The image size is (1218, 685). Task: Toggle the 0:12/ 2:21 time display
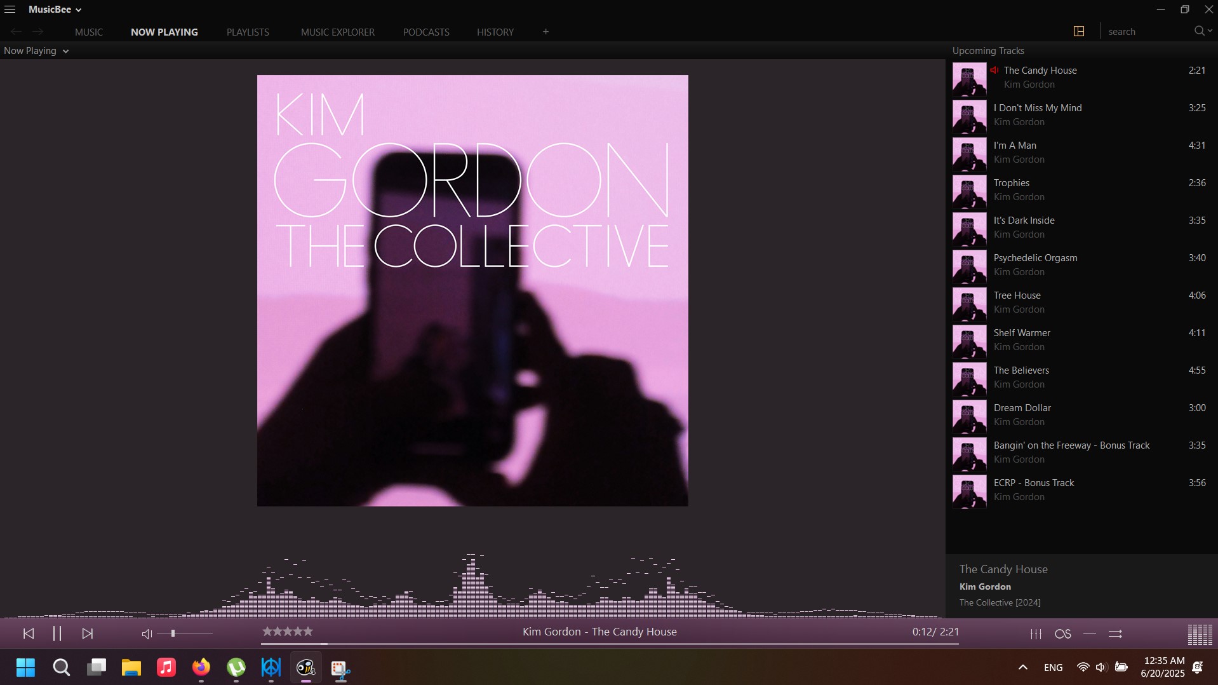[935, 632]
